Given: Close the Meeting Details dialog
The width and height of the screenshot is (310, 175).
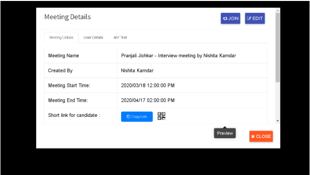Looking at the screenshot, I should (261, 136).
